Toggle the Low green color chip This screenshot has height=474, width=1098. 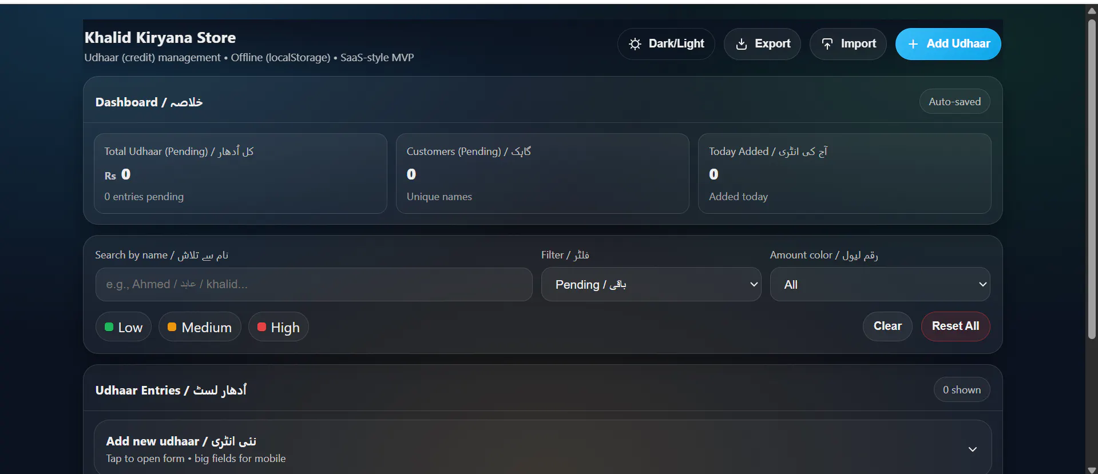coord(124,327)
